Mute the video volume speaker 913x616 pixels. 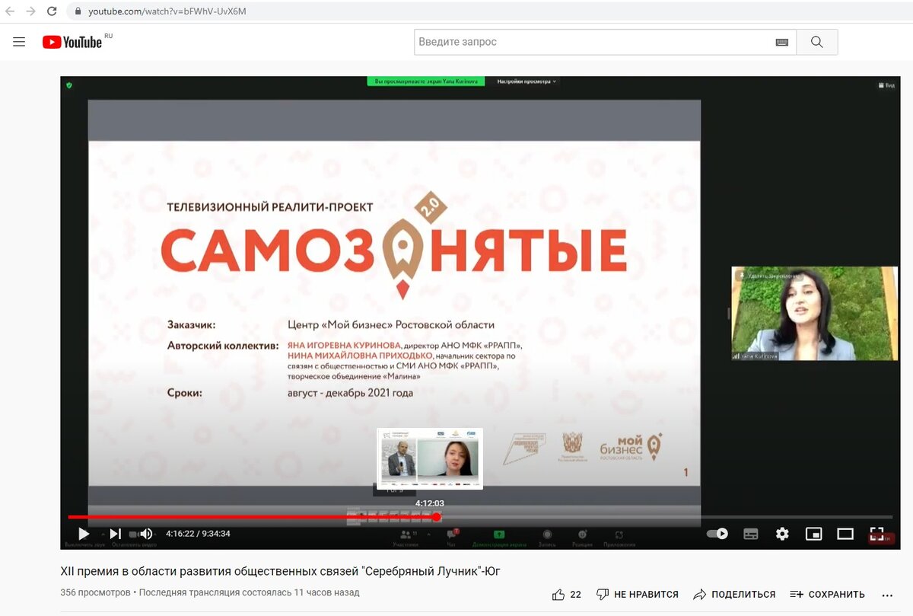(x=146, y=534)
